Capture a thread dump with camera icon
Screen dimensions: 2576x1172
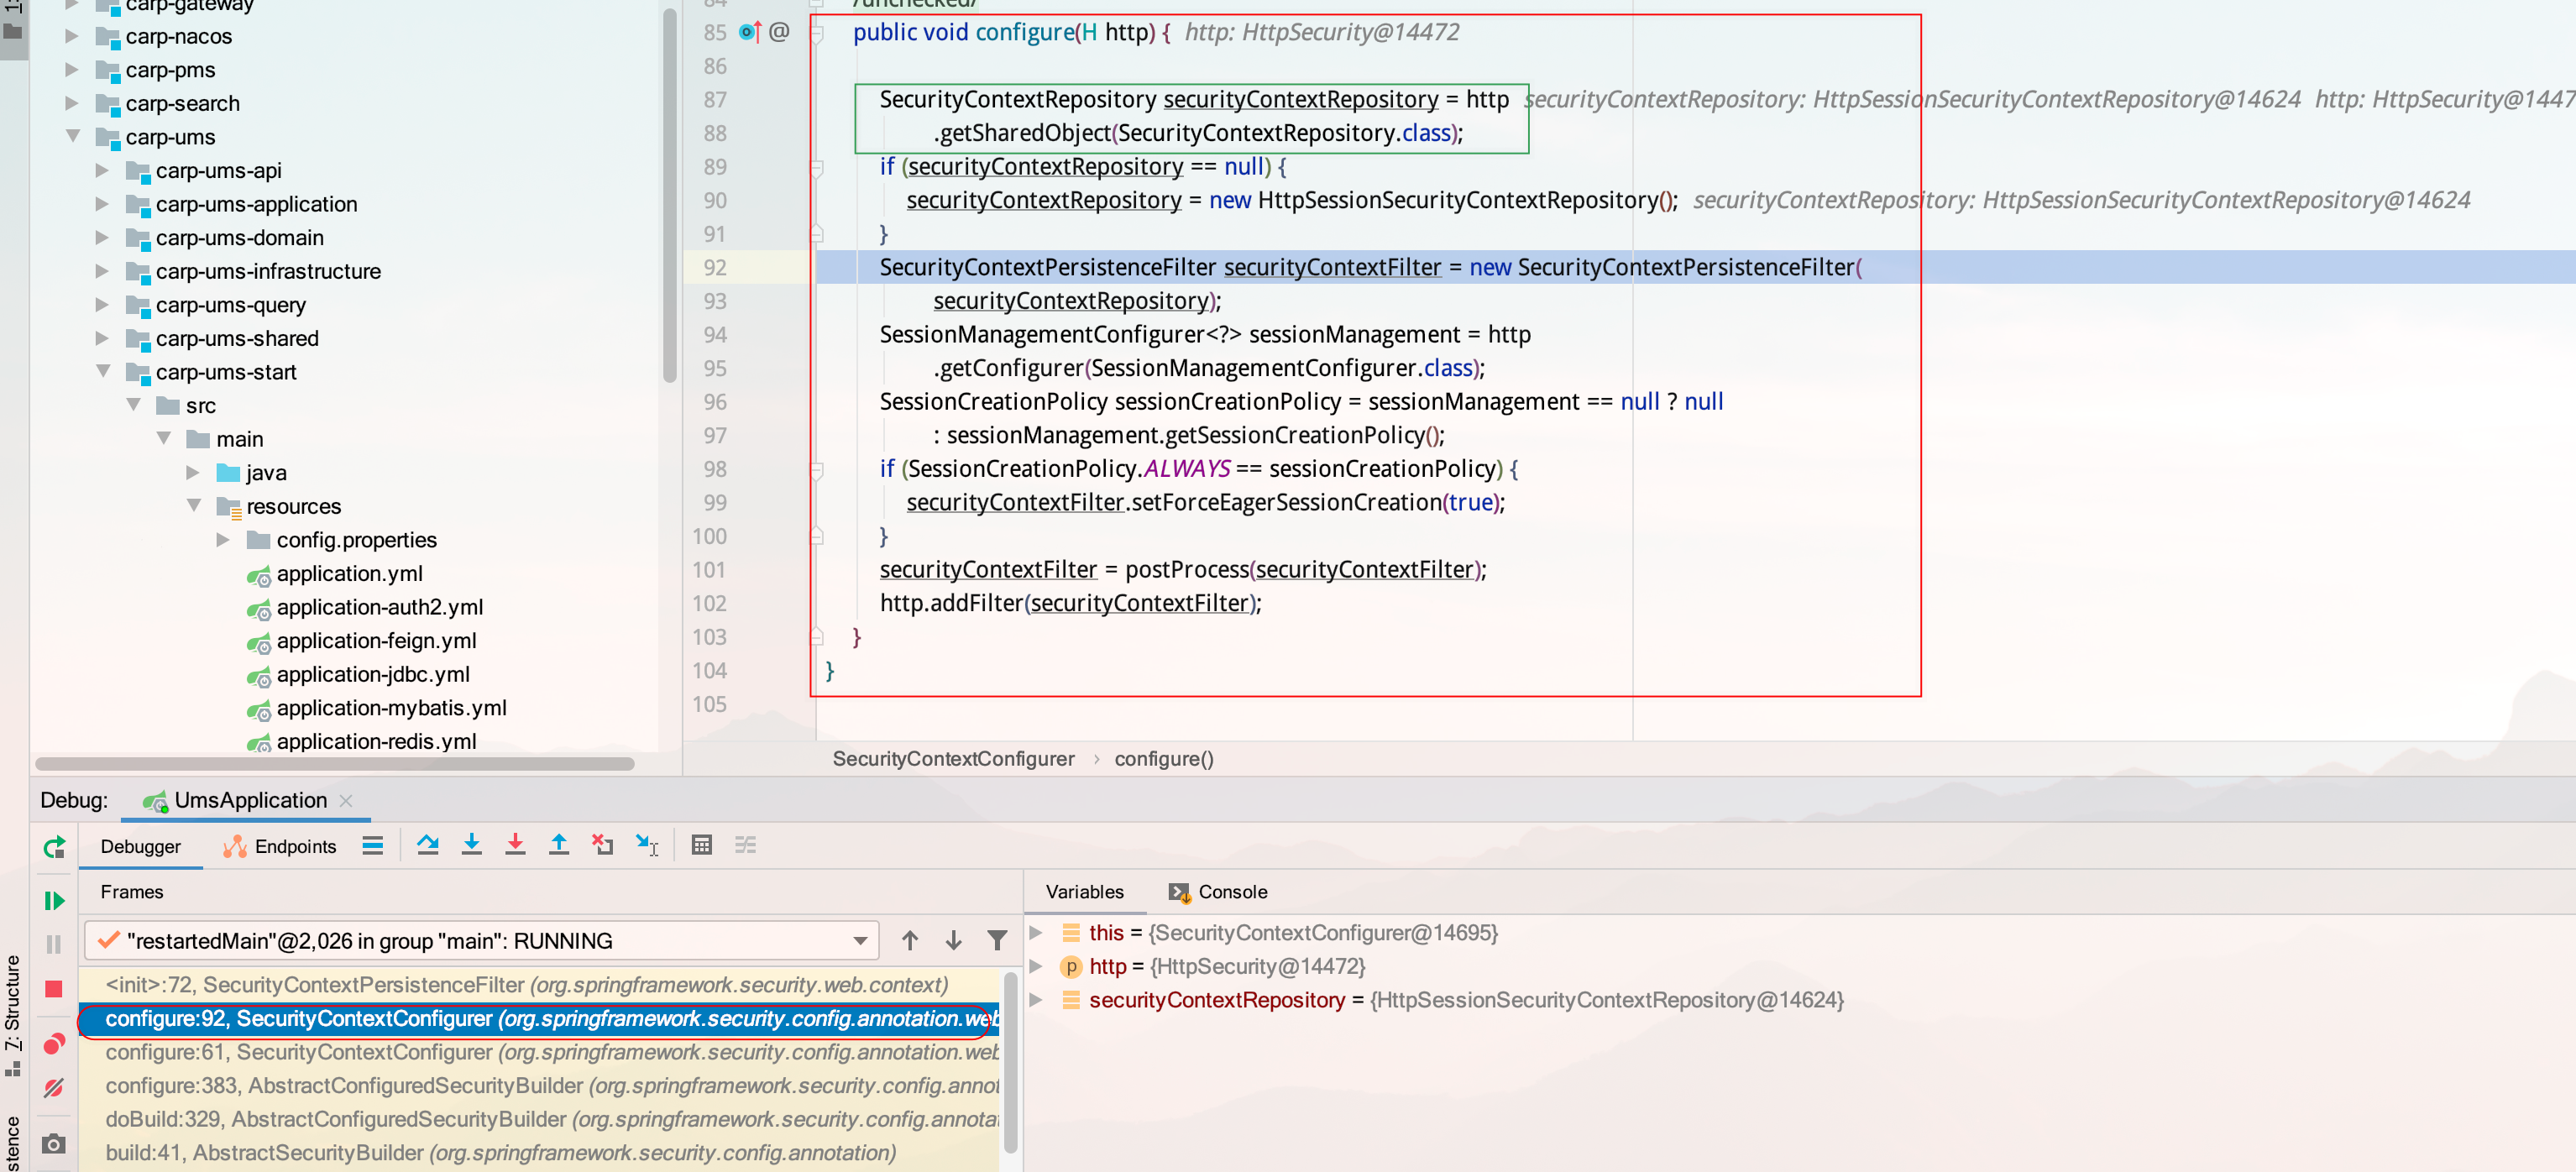pyautogui.click(x=54, y=1143)
